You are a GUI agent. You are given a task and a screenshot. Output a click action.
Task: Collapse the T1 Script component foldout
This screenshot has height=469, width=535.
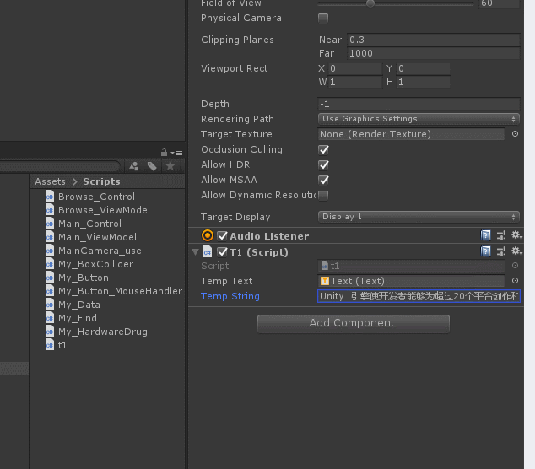pyautogui.click(x=195, y=252)
